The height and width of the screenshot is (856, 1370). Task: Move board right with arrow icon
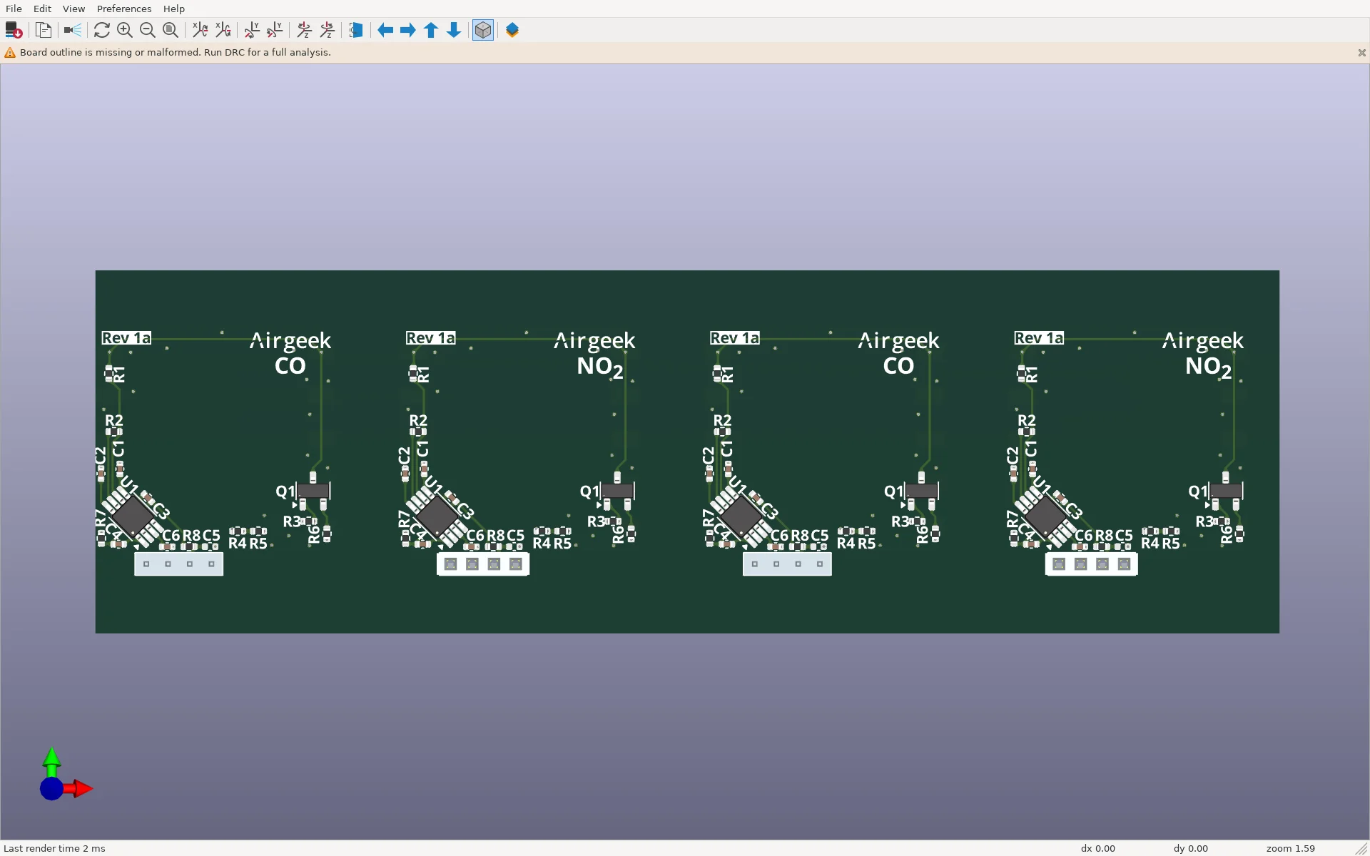pos(408,30)
